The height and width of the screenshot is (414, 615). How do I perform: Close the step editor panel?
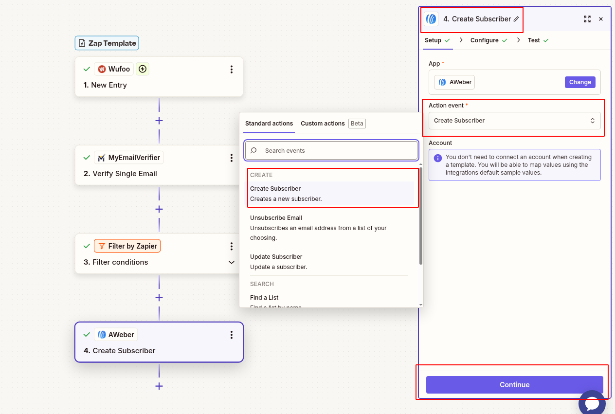[601, 19]
